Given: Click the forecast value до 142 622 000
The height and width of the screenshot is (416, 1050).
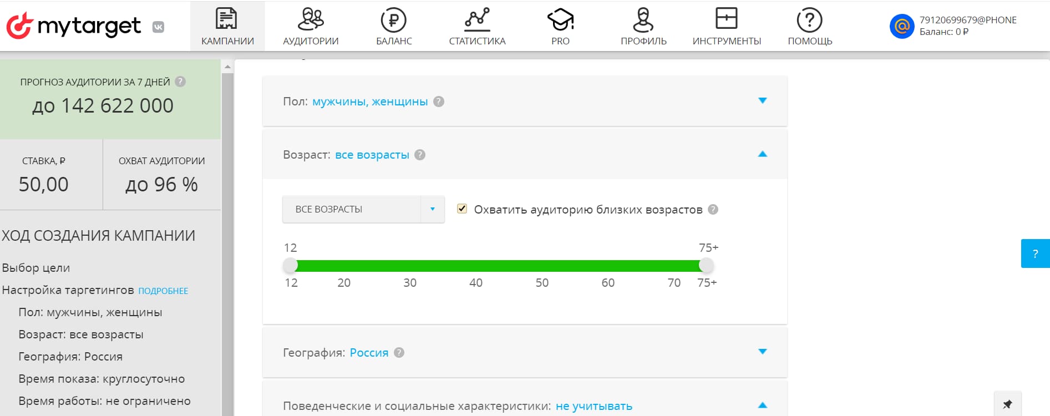Looking at the screenshot, I should [x=103, y=105].
